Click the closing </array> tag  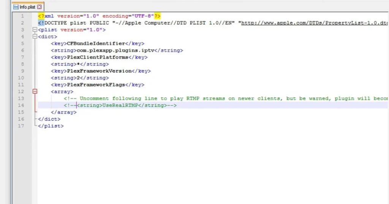click(64, 112)
